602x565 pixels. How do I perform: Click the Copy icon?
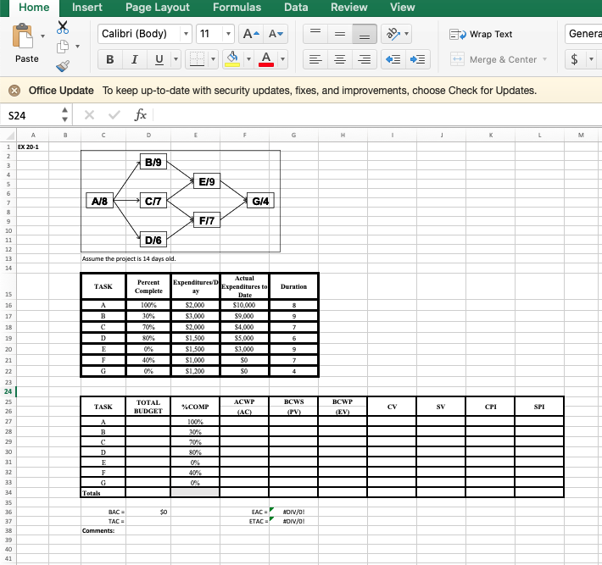pos(63,47)
